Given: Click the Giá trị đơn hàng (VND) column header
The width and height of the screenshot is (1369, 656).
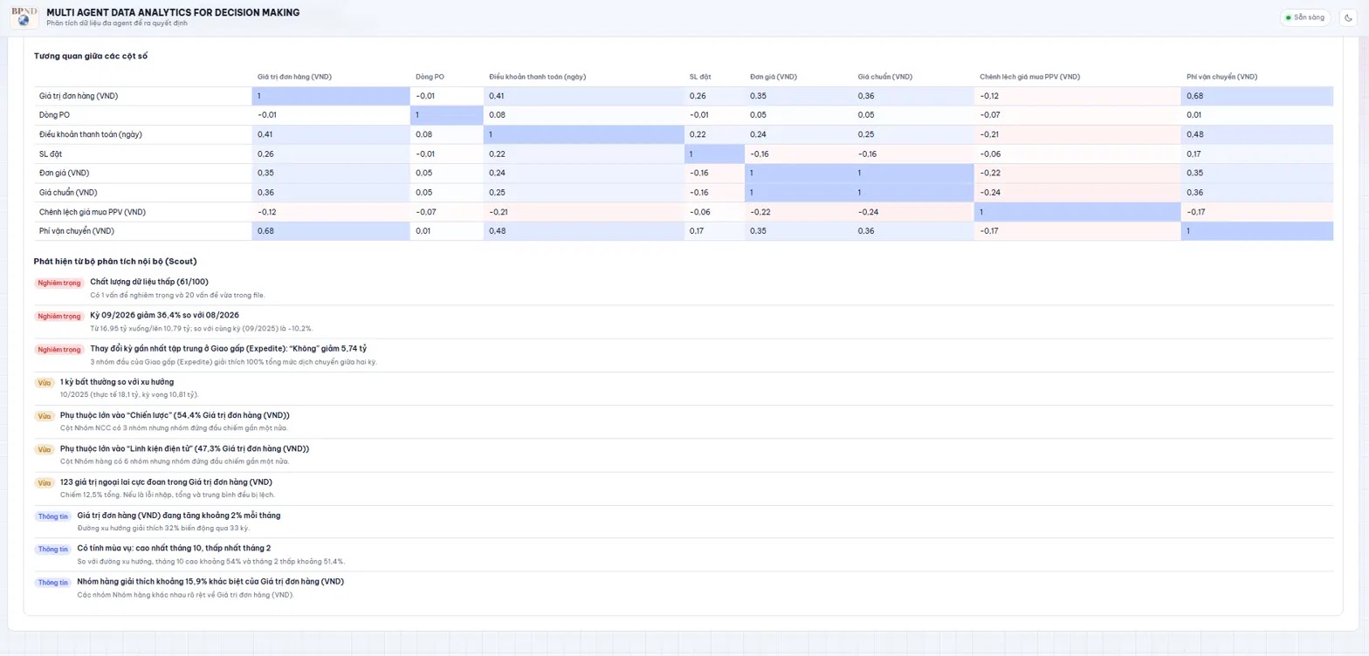Looking at the screenshot, I should [294, 77].
